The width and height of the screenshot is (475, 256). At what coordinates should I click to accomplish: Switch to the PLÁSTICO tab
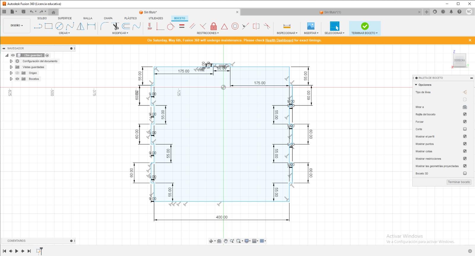coord(131,18)
